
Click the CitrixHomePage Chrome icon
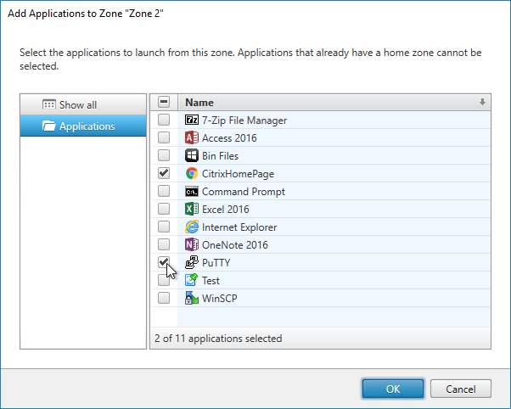[x=192, y=173]
